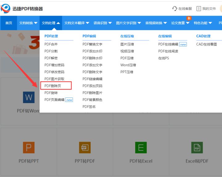Click the PPT转PDF label
The width and height of the screenshot is (222, 177).
pos(85,161)
